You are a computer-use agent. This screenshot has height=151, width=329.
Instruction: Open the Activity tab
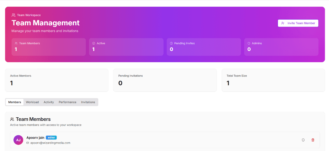tap(49, 102)
